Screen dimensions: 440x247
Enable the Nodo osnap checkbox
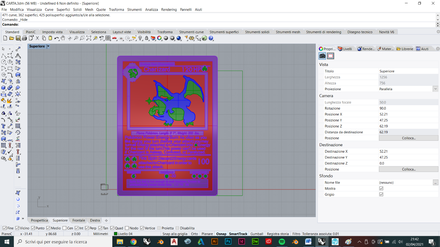tap(127, 228)
